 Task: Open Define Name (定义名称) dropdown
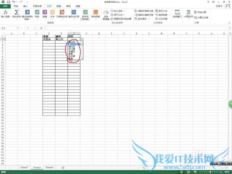coord(118,11)
